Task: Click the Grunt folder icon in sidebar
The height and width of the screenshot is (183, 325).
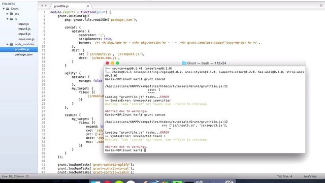Action: [8, 9]
